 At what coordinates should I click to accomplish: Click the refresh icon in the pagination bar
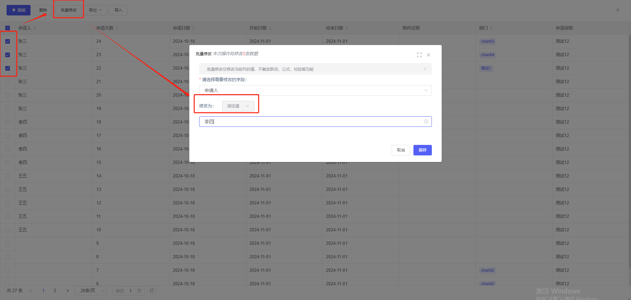tap(152, 290)
